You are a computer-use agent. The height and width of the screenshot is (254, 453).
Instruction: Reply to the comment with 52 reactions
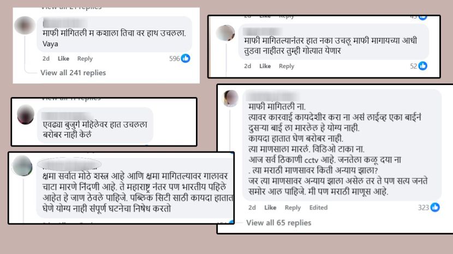287,66
